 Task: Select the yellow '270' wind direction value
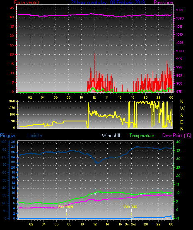coord(12,108)
